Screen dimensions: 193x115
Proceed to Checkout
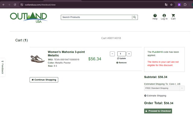[158, 111]
